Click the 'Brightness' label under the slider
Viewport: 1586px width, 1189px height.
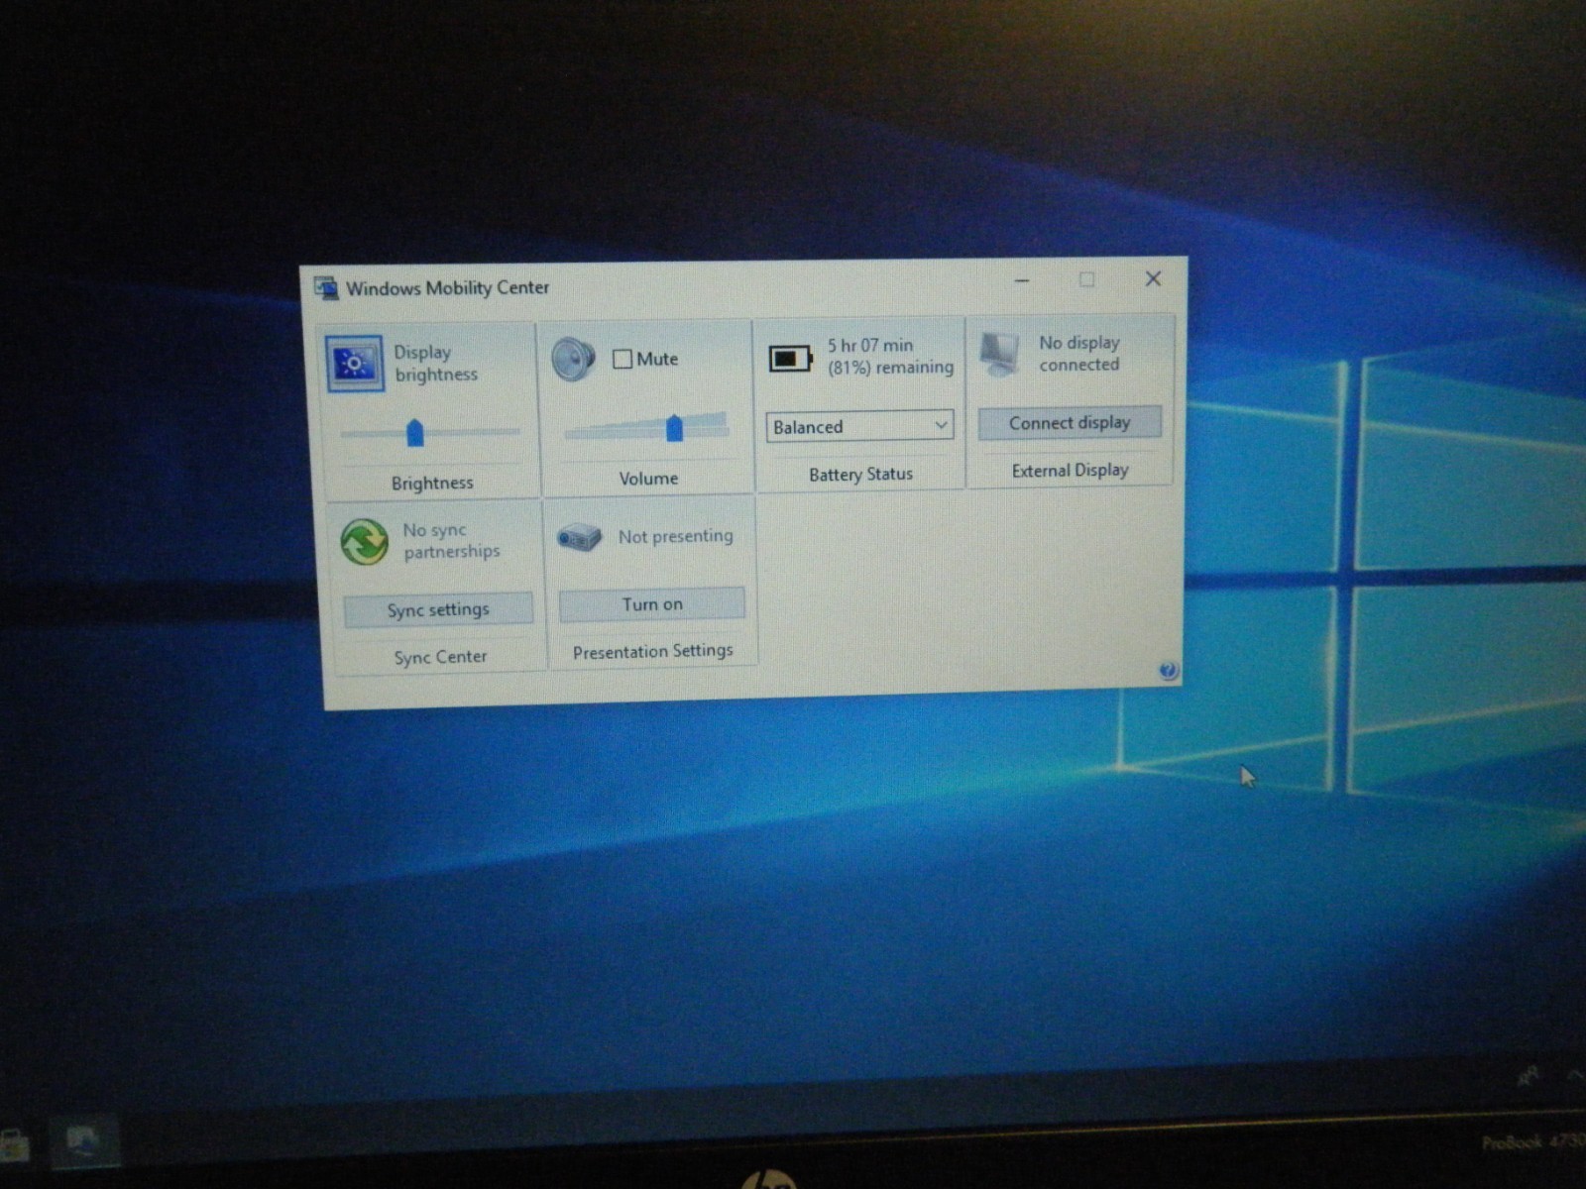(x=432, y=483)
